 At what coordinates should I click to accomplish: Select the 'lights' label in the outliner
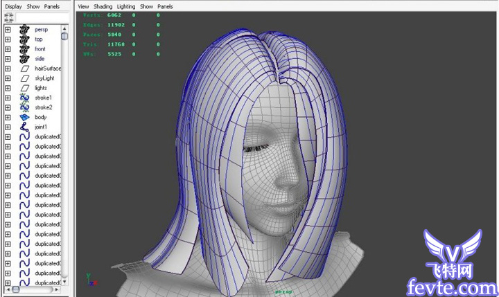click(41, 88)
